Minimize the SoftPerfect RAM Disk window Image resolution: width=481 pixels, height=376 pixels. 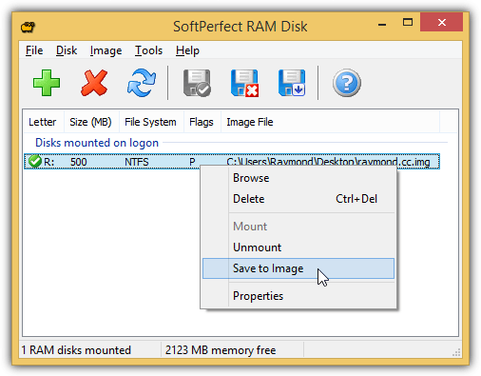[x=382, y=24]
